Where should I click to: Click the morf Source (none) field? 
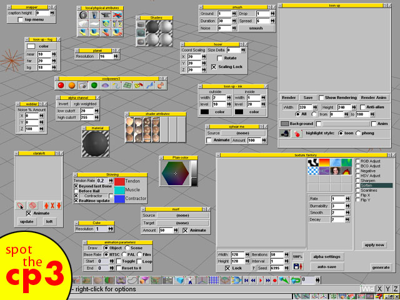click(183, 215)
